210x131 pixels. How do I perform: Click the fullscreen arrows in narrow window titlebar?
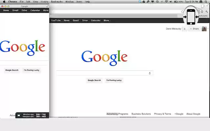click(x=47, y=6)
